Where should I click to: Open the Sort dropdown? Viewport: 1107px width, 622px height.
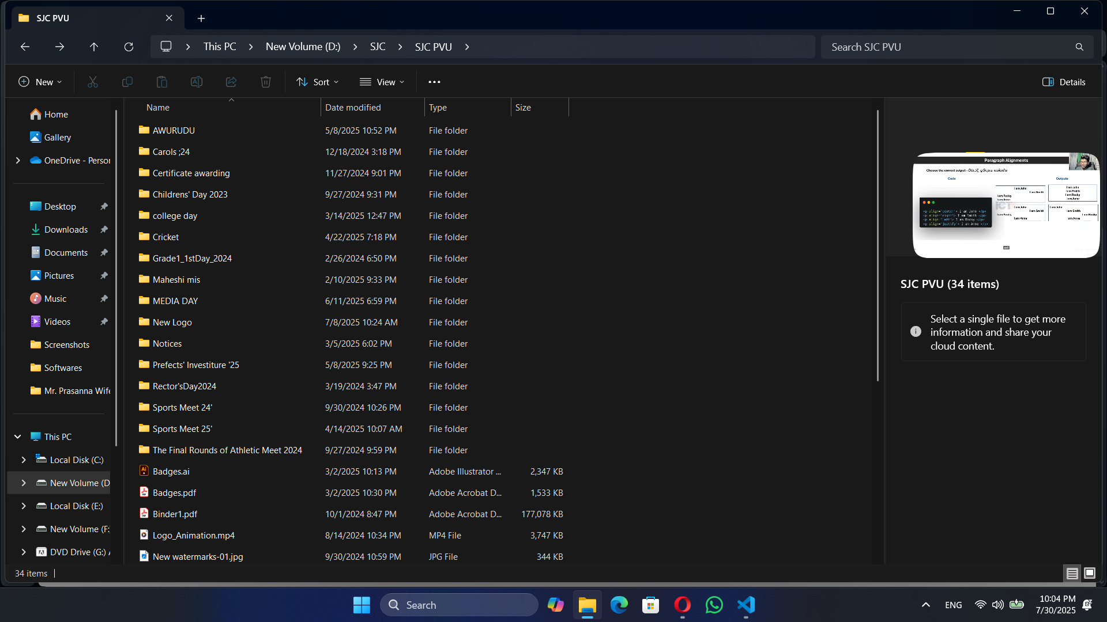318,82
